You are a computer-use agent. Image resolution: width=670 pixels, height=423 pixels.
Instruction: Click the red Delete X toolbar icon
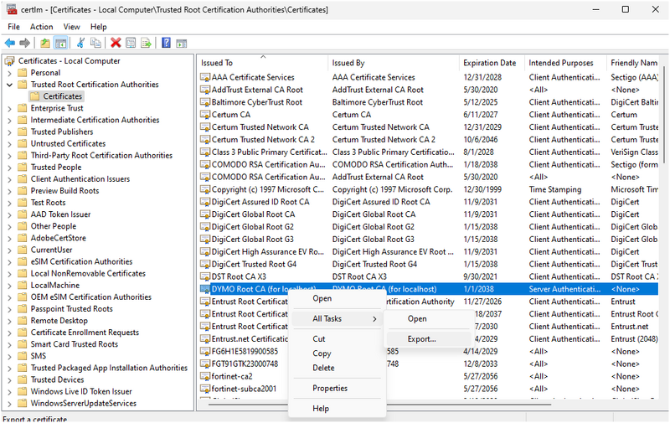click(116, 43)
